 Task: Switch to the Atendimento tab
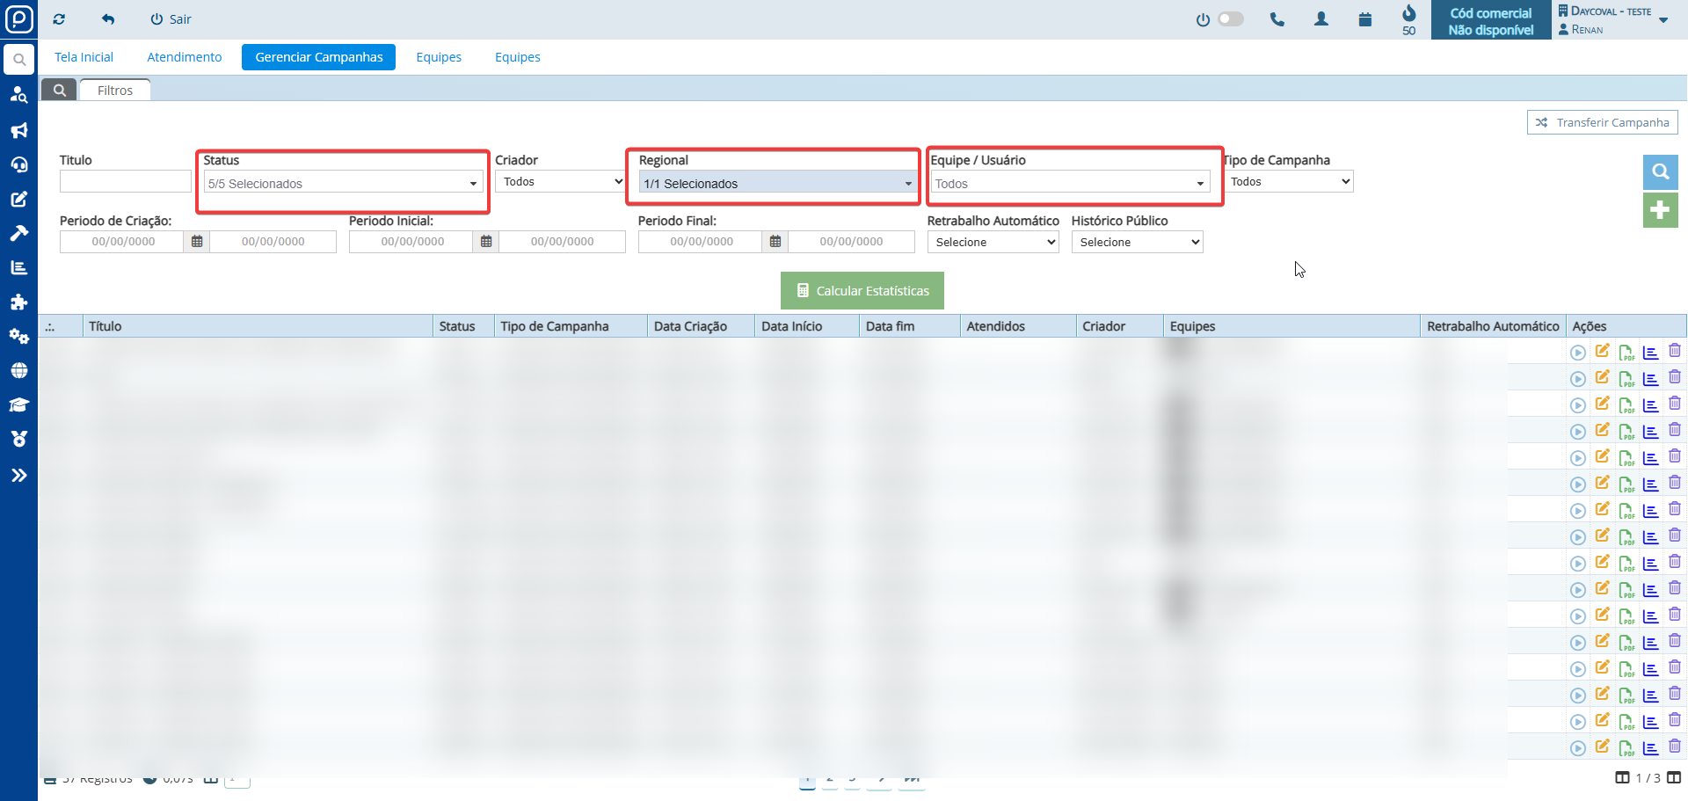(185, 57)
